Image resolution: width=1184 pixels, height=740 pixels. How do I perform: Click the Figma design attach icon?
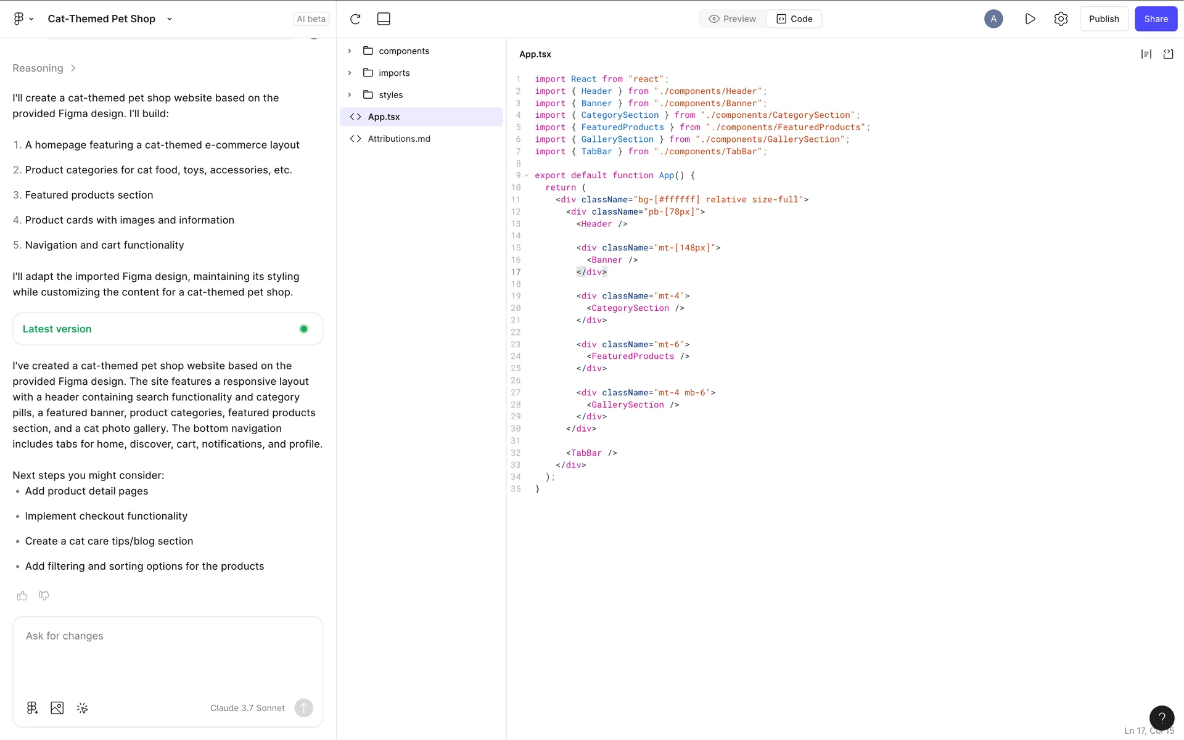(x=33, y=708)
